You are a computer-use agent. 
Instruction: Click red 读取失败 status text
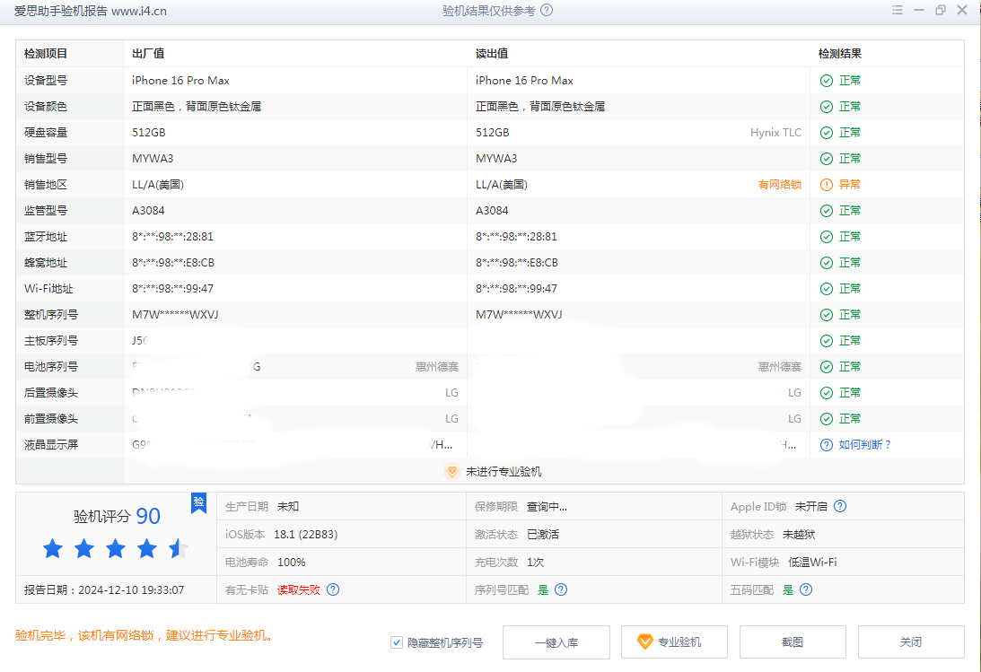click(x=299, y=589)
